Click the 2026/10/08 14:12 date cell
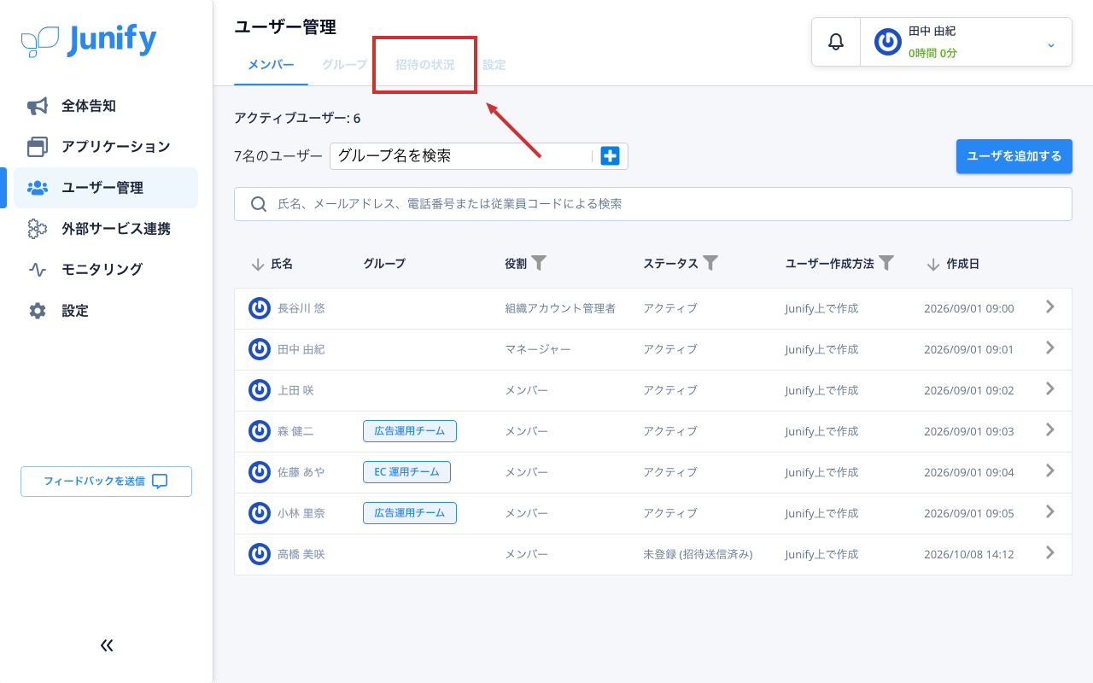Image resolution: width=1093 pixels, height=683 pixels. [969, 554]
